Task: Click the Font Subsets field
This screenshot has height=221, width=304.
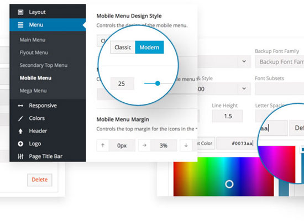Action: [x=279, y=89]
